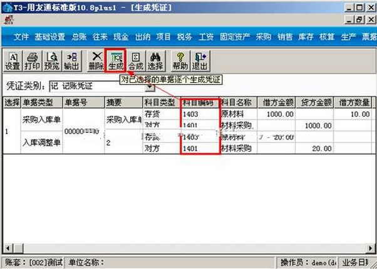This screenshot has width=377, height=269.
Task: Click the 删除 (Delete) toolbar icon
Action: coord(96,60)
